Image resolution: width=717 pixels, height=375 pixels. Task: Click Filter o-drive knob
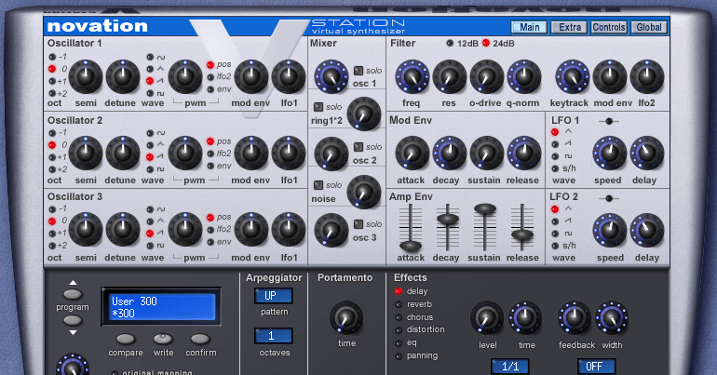point(486,76)
